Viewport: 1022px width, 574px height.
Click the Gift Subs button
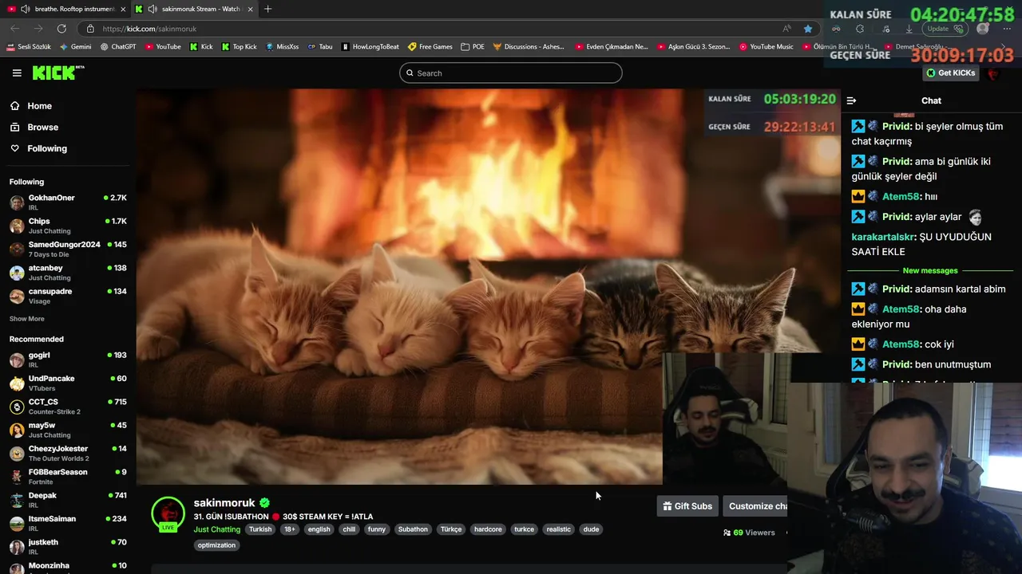687,506
